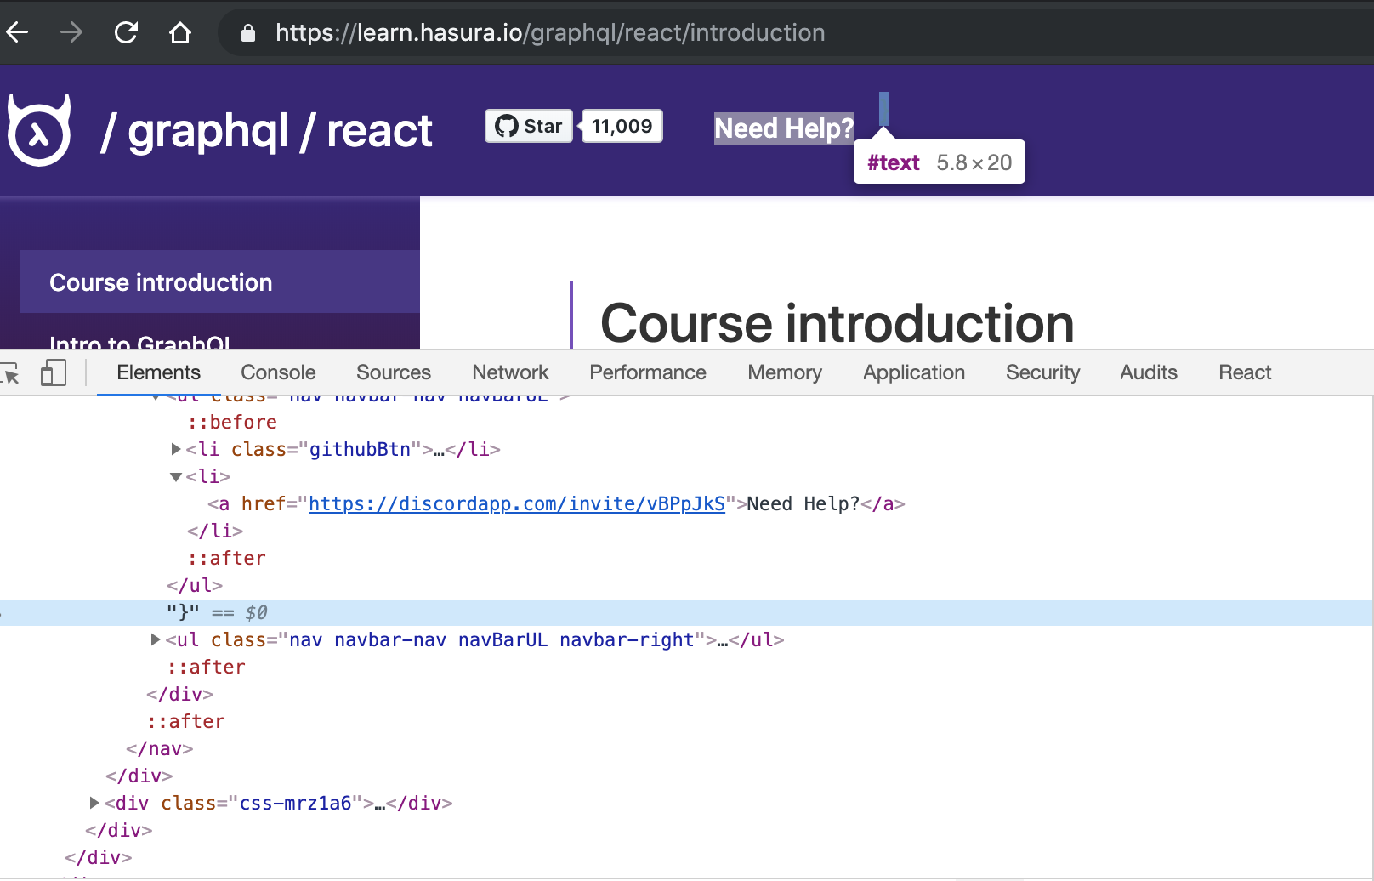The image size is (1374, 881).
Task: Open the Audits tab
Action: pyautogui.click(x=1149, y=372)
